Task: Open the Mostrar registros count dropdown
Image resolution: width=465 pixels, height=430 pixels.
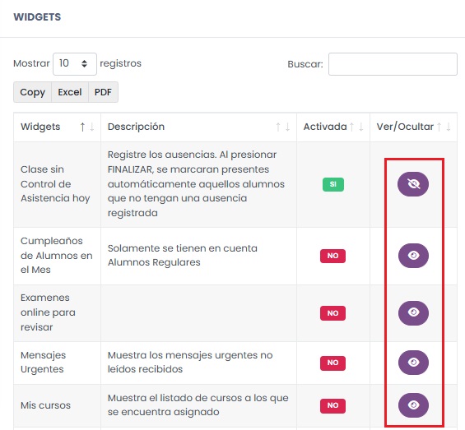Action: [x=75, y=63]
